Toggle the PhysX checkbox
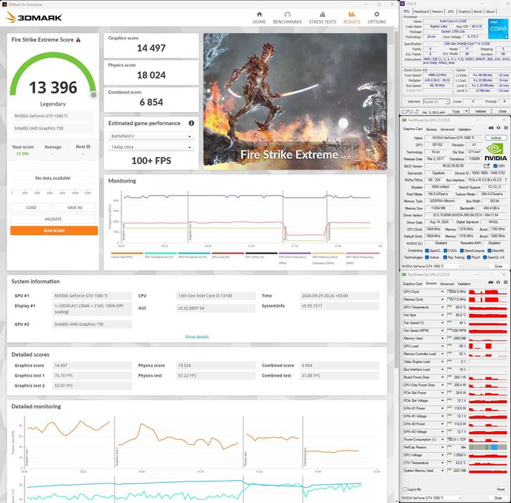 469,257
